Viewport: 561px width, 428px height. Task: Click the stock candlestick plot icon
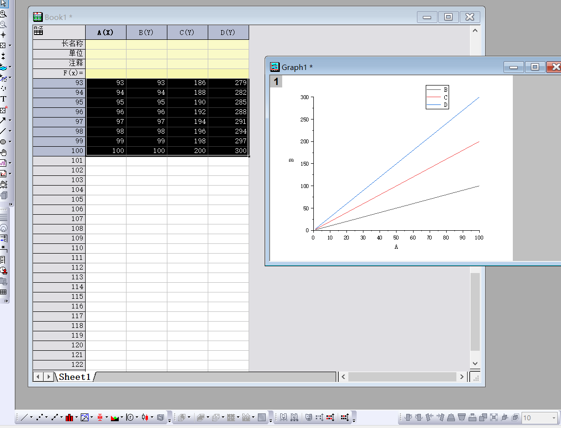[x=145, y=417]
